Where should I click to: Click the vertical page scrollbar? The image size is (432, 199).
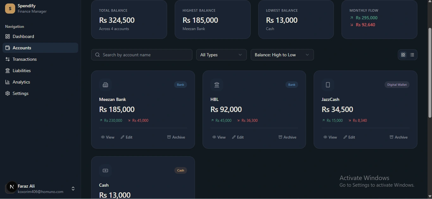pos(430,73)
